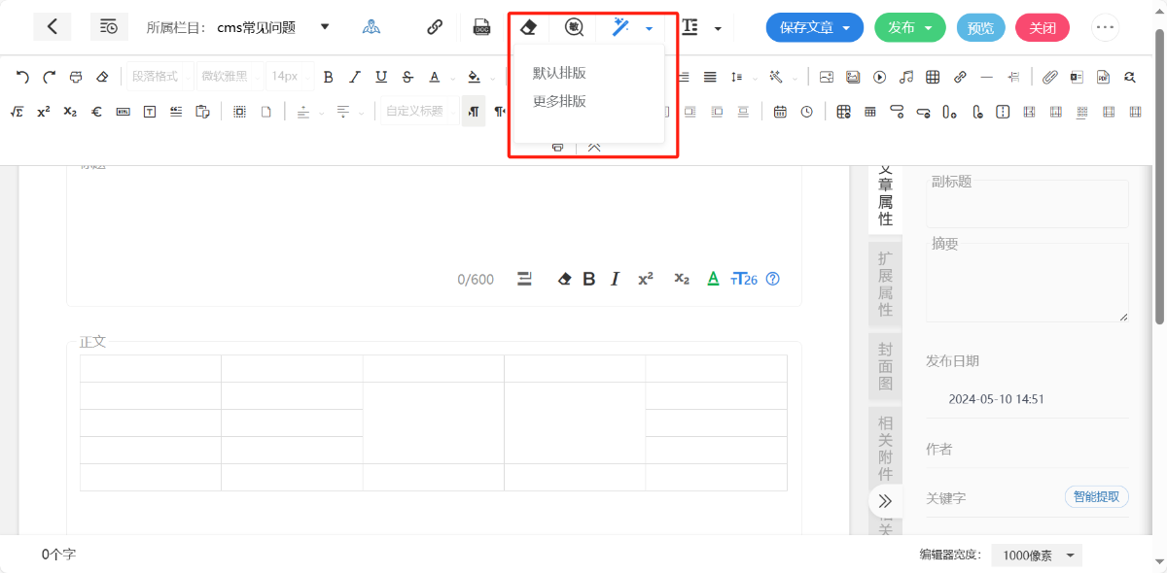Insert a math formula with √Σ icon
1167x573 pixels.
(x=17, y=112)
